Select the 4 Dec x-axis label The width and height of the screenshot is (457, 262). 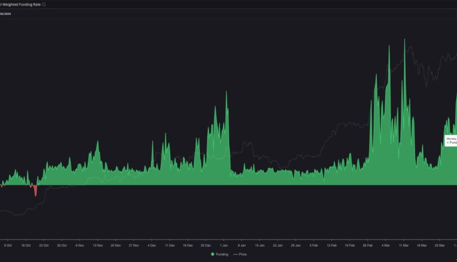click(152, 245)
